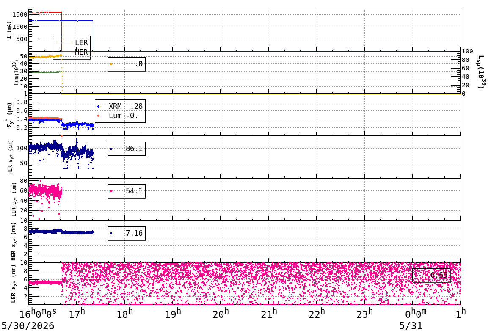491x331 pixels.
Task: Click the 0h0m time axis label
Action: coord(416,314)
